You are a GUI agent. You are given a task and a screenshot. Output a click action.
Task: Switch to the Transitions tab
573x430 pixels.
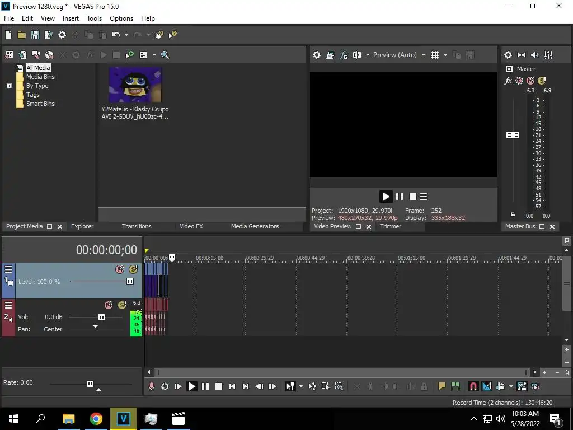(137, 226)
